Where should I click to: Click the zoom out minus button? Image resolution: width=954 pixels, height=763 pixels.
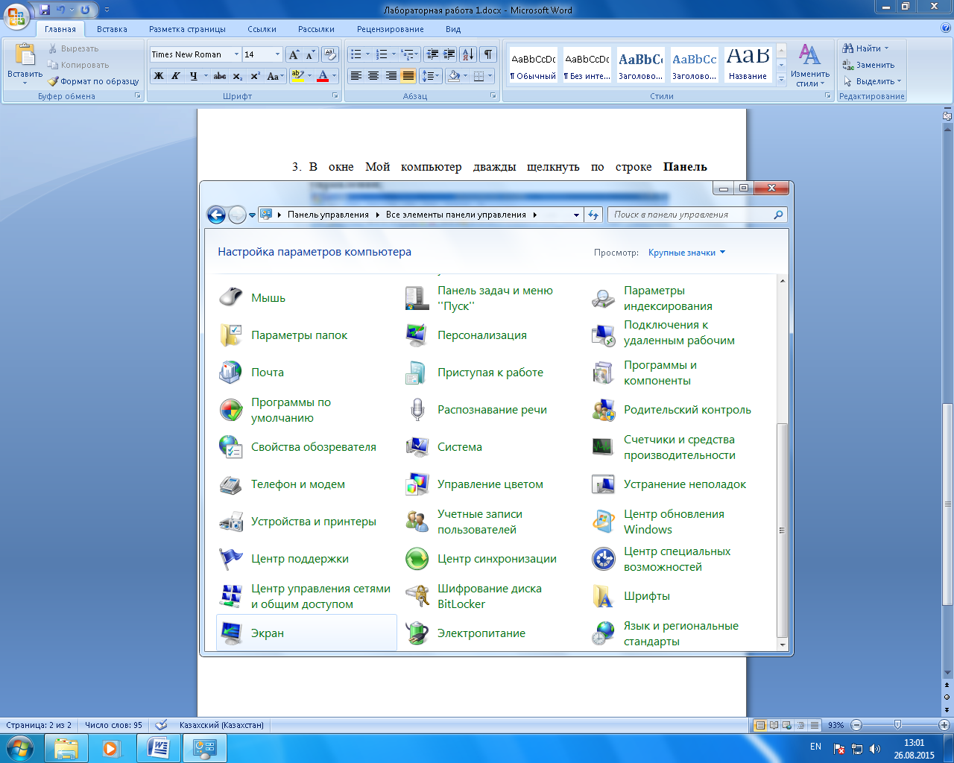856,725
